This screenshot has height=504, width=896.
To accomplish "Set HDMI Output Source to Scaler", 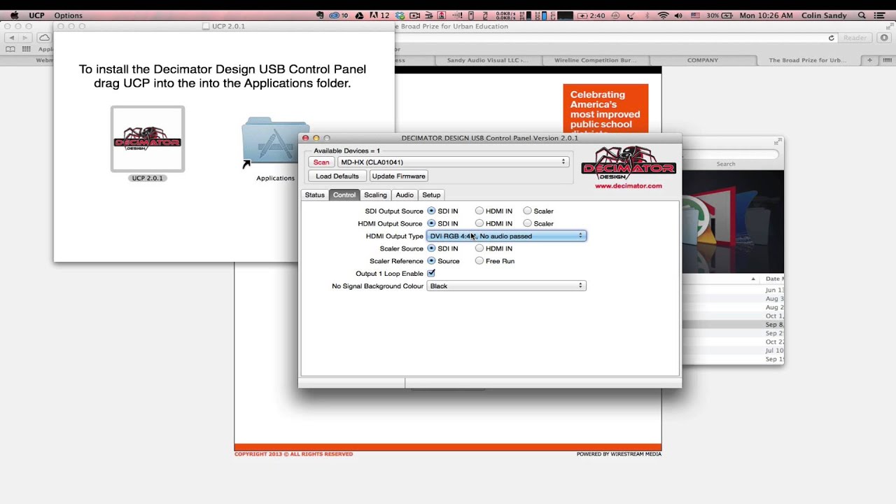I will pos(527,223).
